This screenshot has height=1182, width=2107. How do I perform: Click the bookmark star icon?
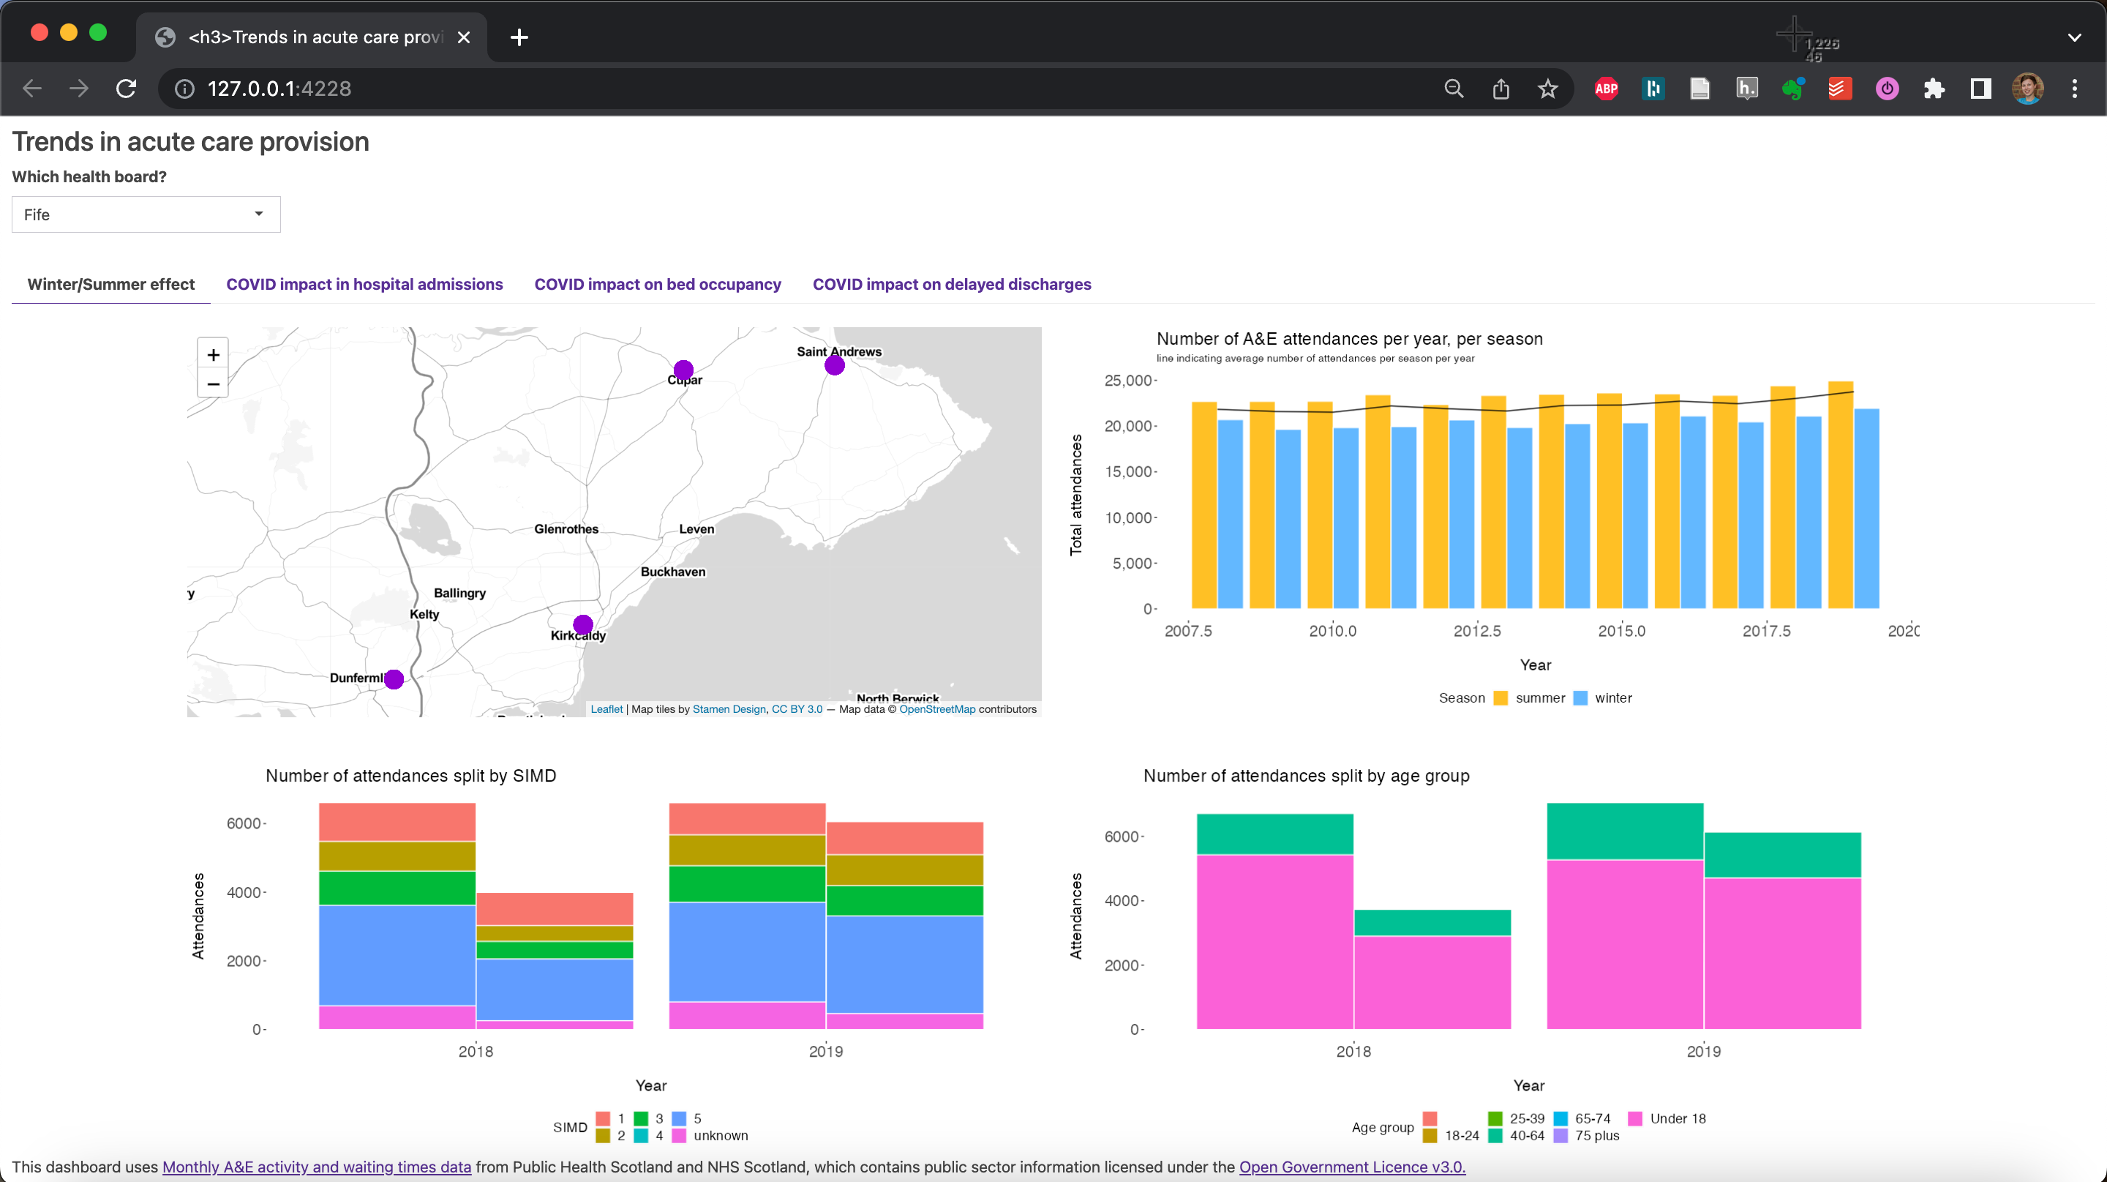1547,89
